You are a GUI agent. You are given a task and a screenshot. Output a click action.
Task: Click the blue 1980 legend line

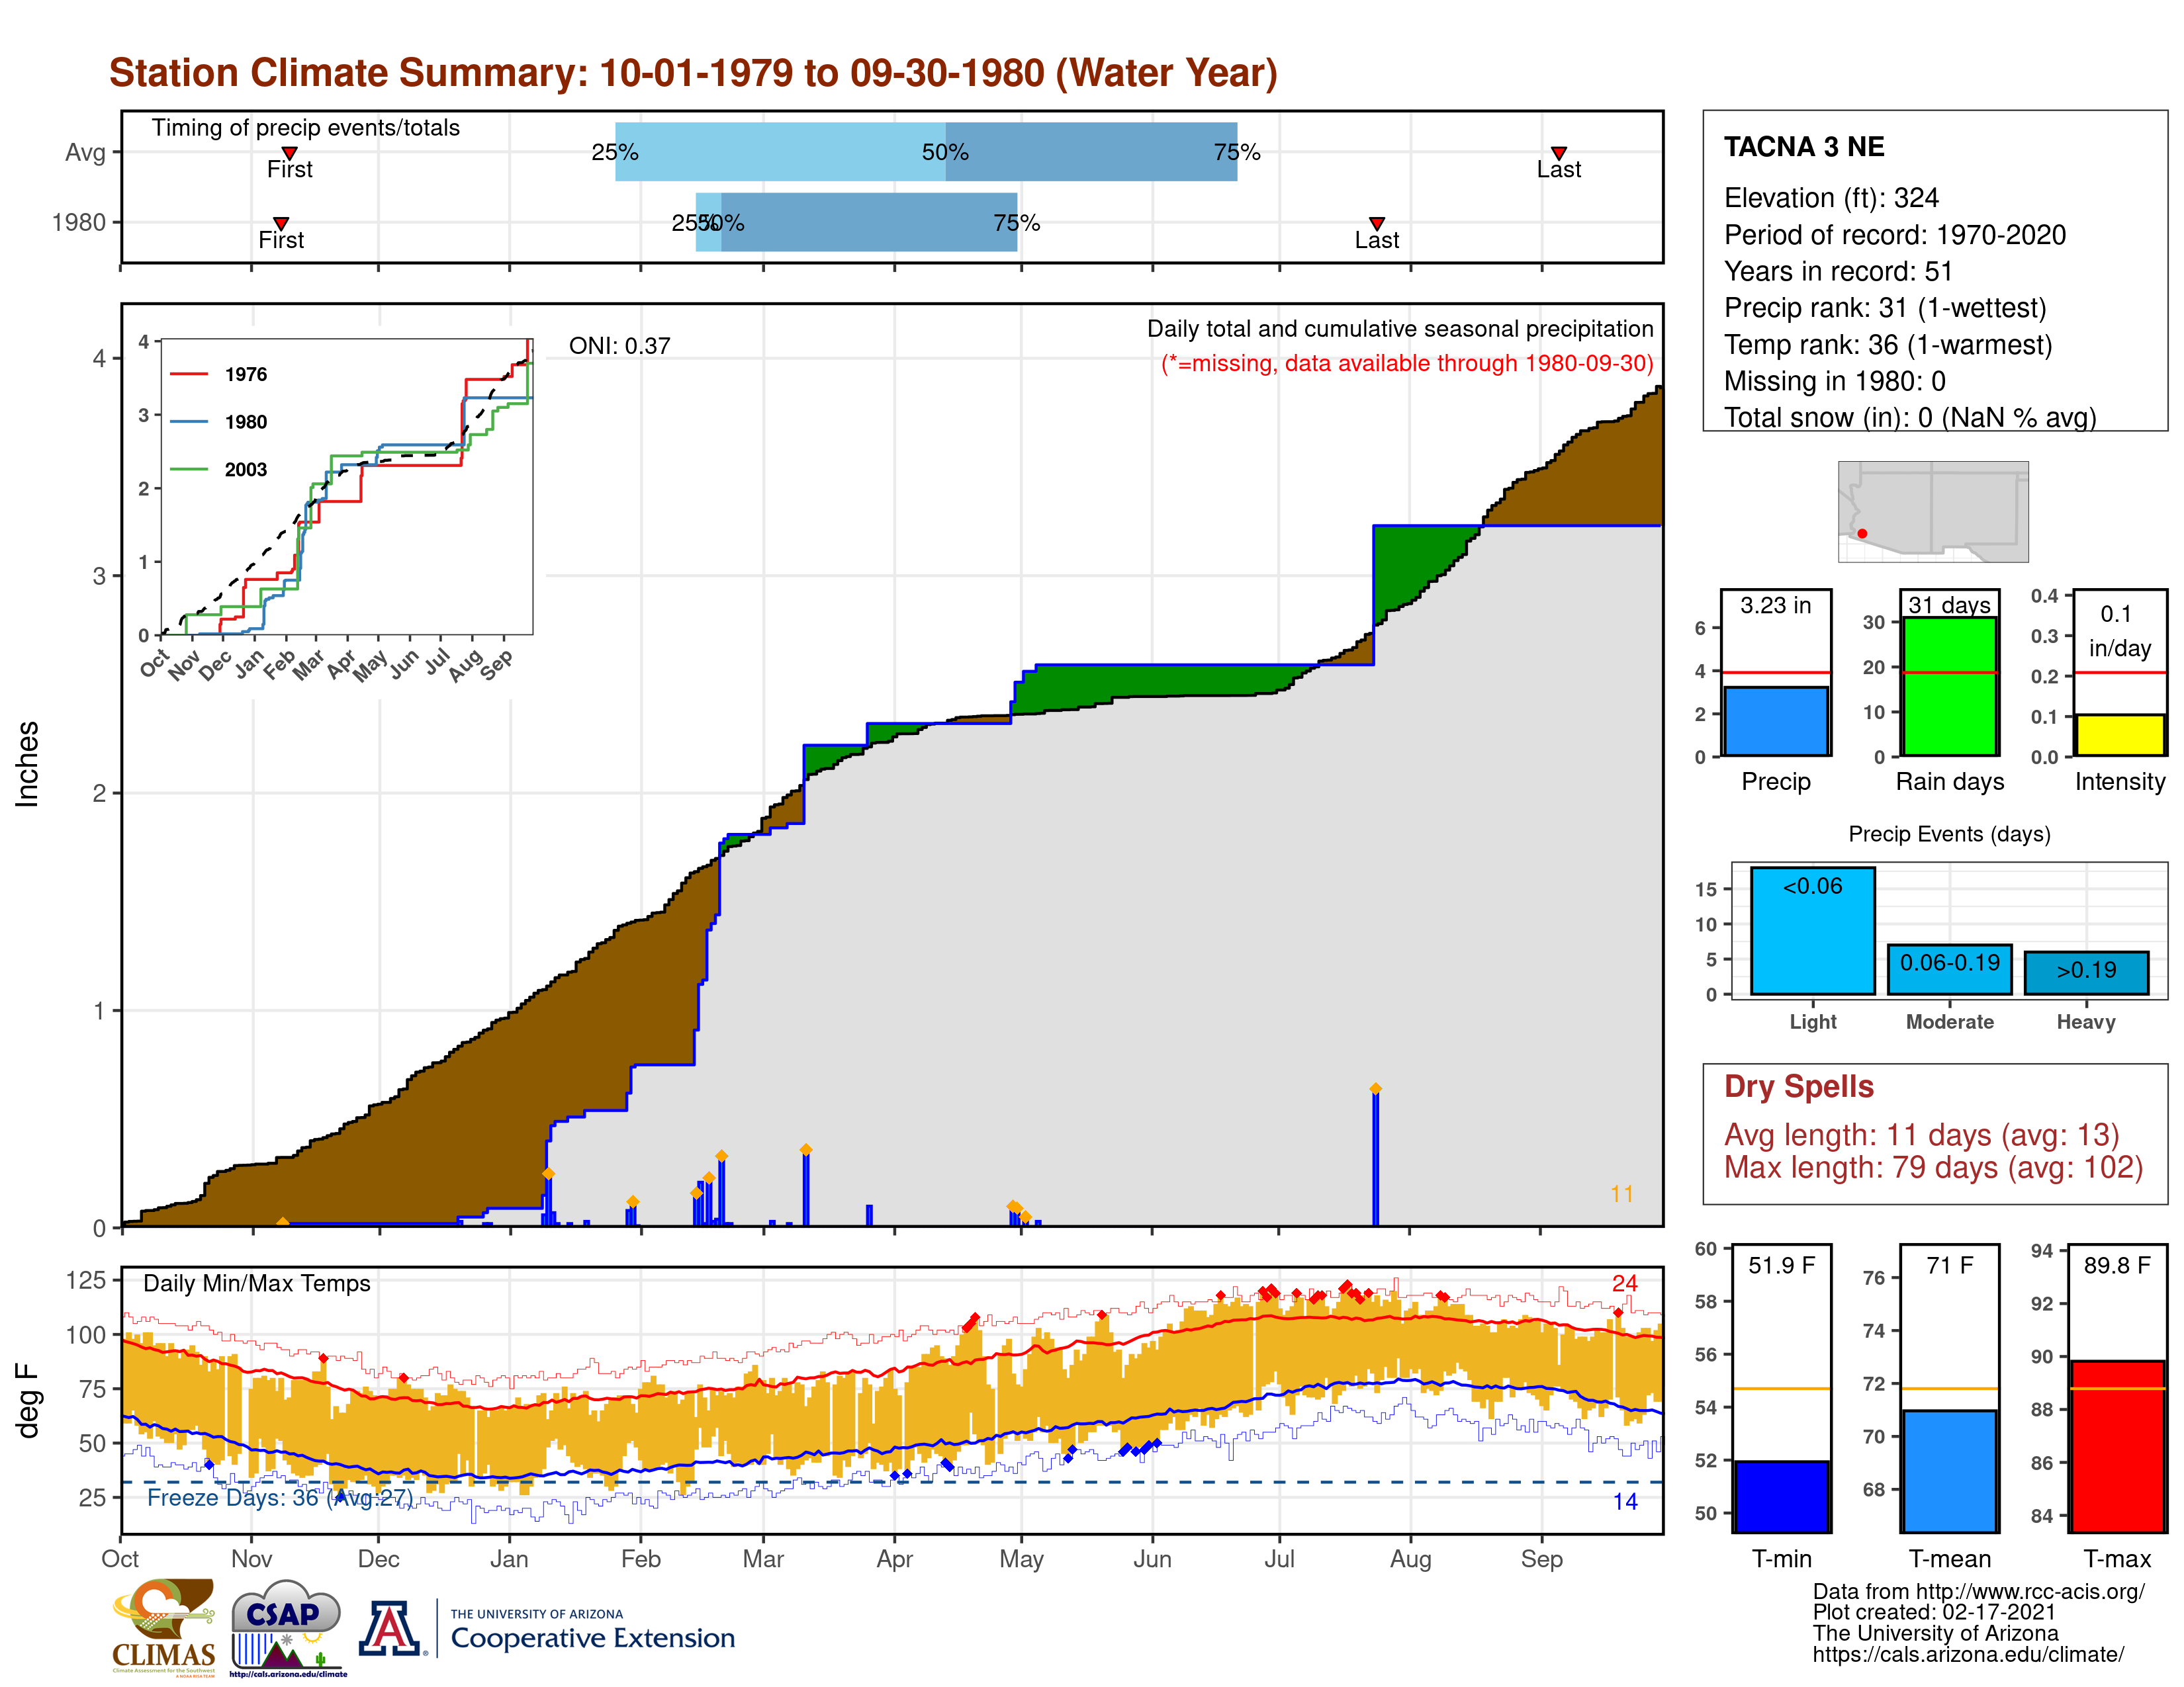tap(189, 422)
